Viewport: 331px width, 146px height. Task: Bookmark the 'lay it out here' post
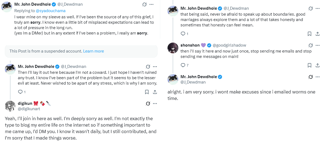pos(147,92)
